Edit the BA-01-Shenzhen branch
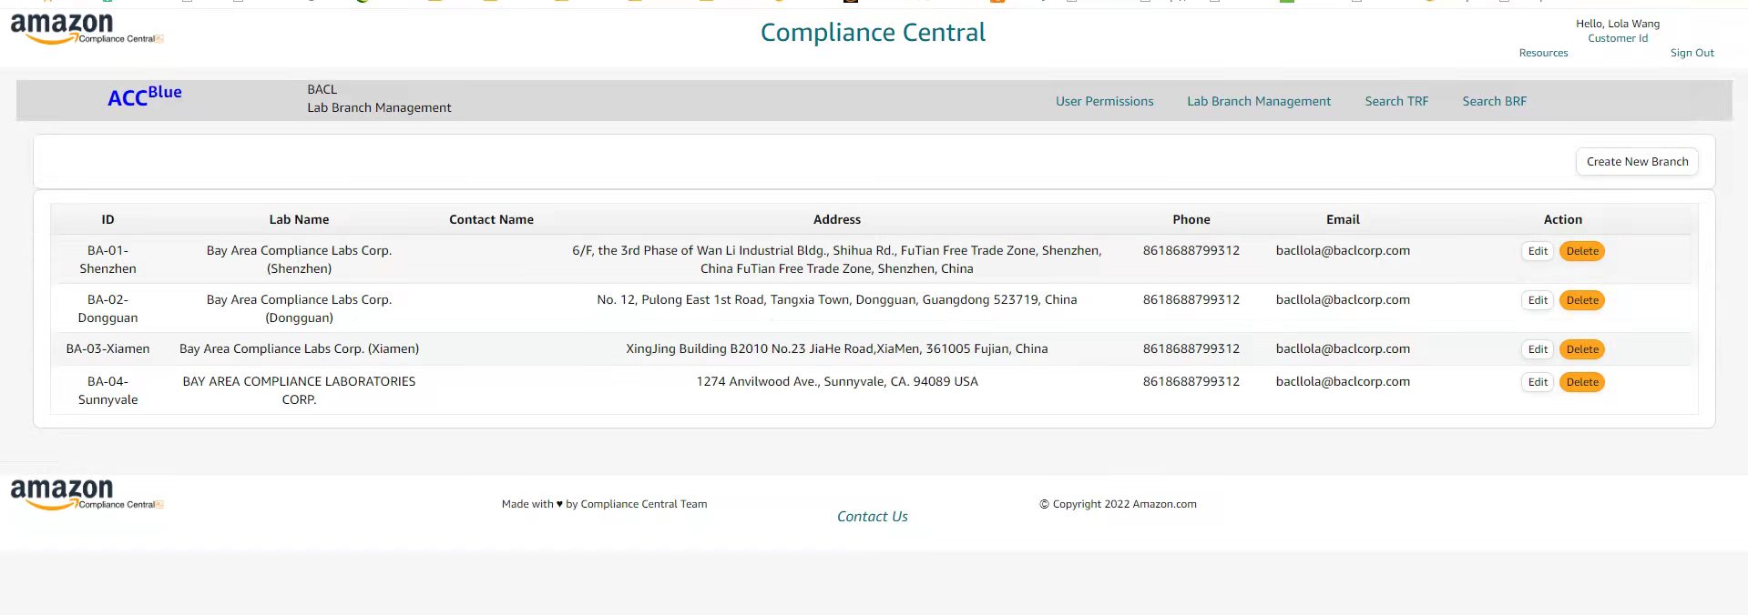 1538,251
